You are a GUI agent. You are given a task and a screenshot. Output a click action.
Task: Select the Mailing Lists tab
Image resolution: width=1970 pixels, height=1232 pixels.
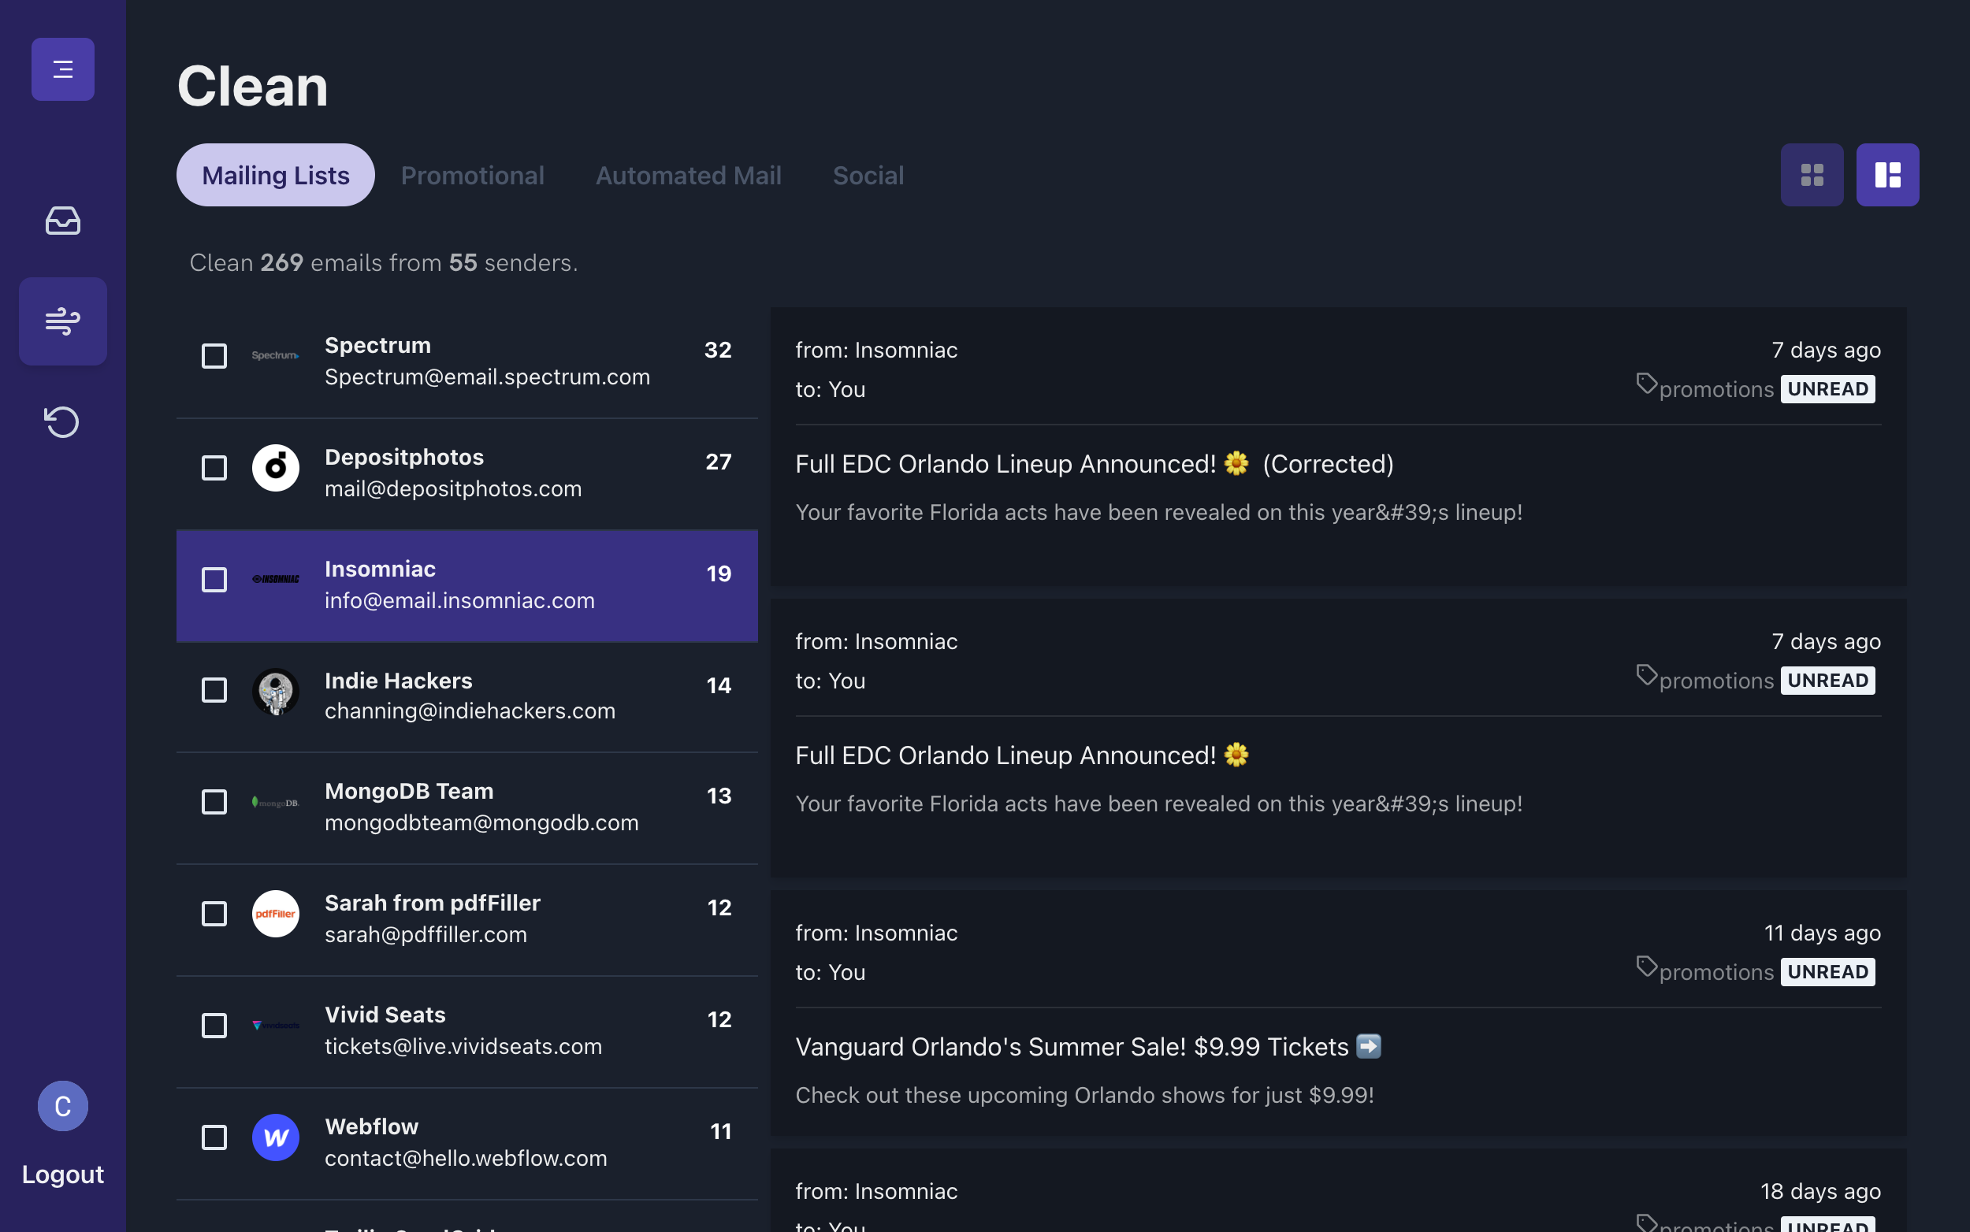click(276, 175)
